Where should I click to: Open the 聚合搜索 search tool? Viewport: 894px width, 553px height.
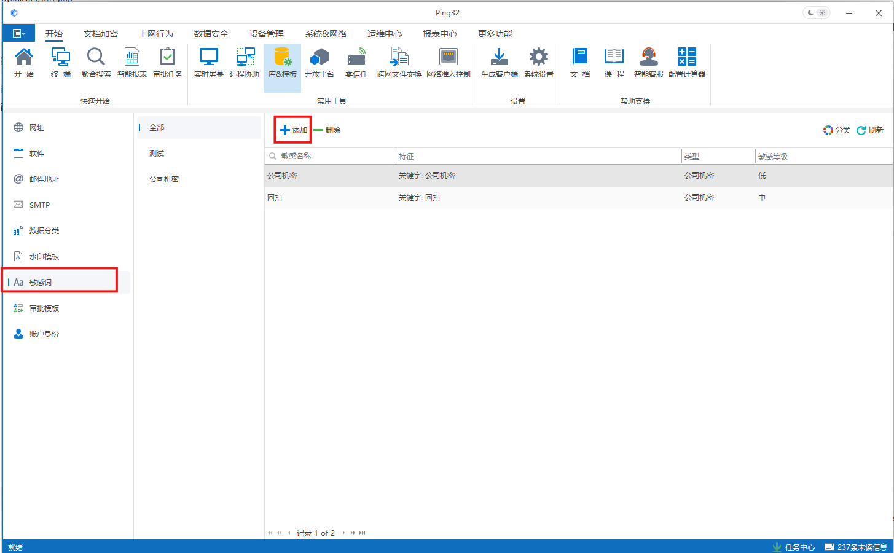[96, 63]
